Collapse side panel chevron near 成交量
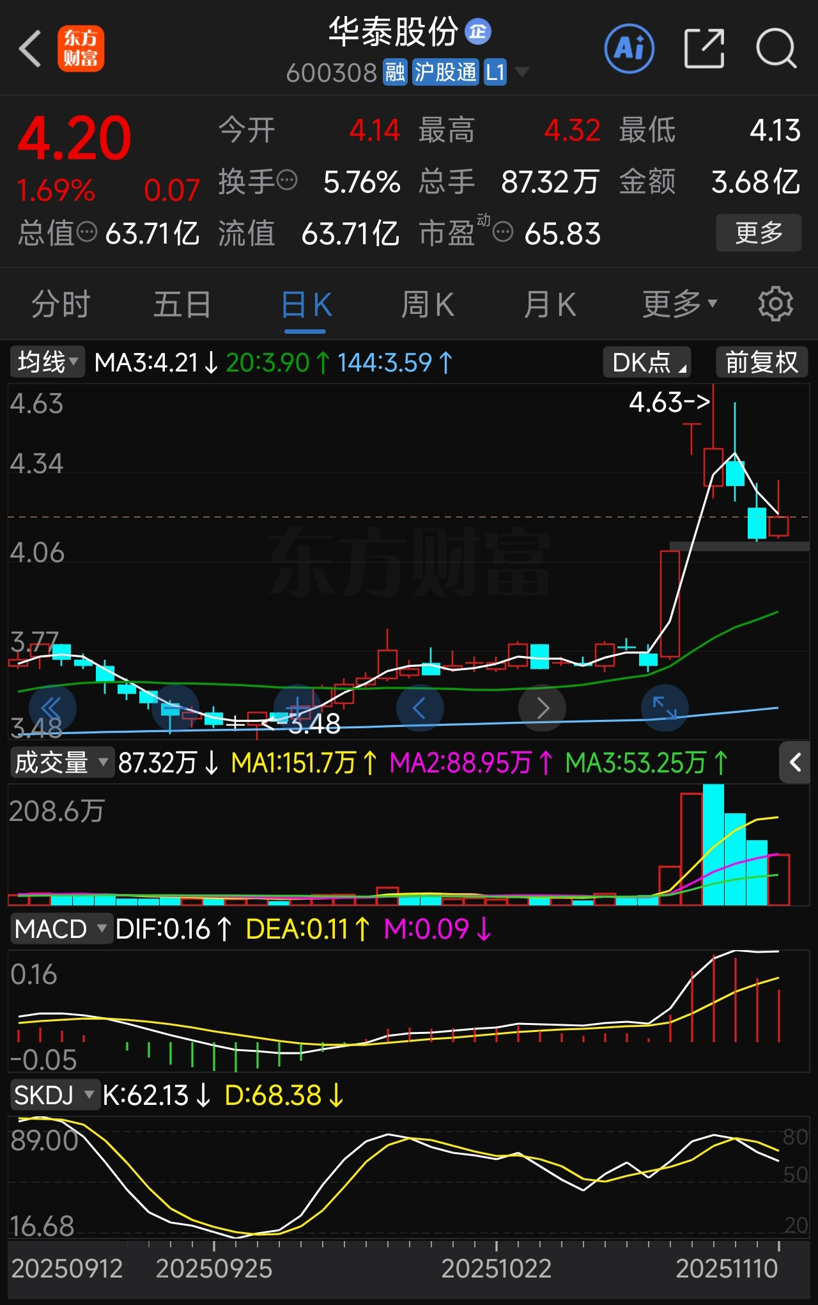 (x=795, y=762)
